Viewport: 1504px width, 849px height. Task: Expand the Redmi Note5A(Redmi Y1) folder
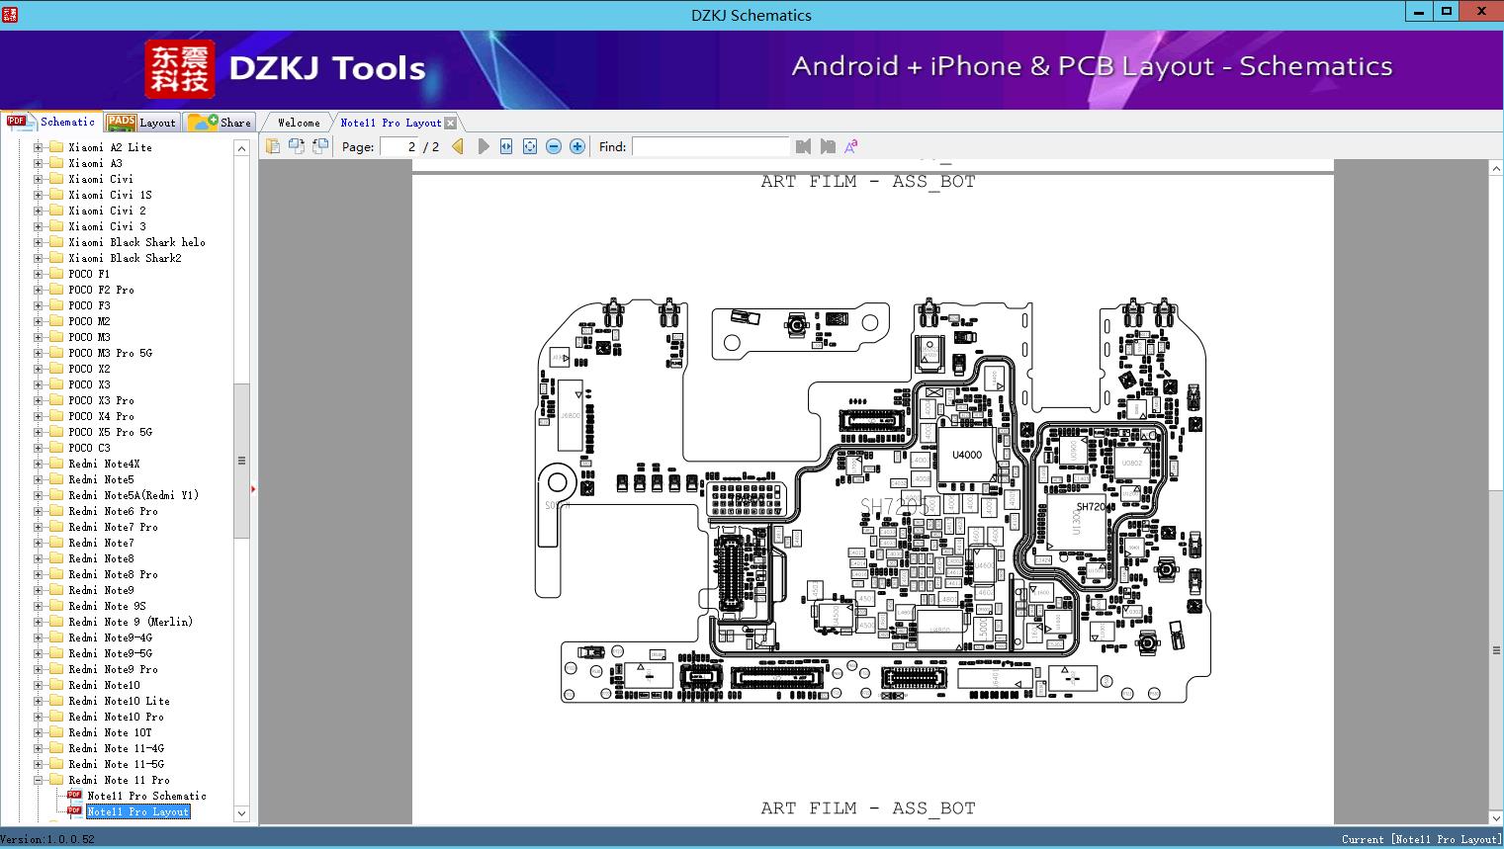39,495
